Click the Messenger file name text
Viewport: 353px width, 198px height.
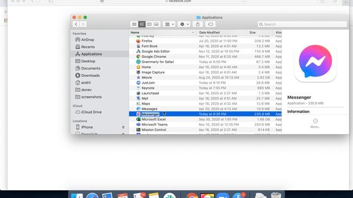(150, 114)
